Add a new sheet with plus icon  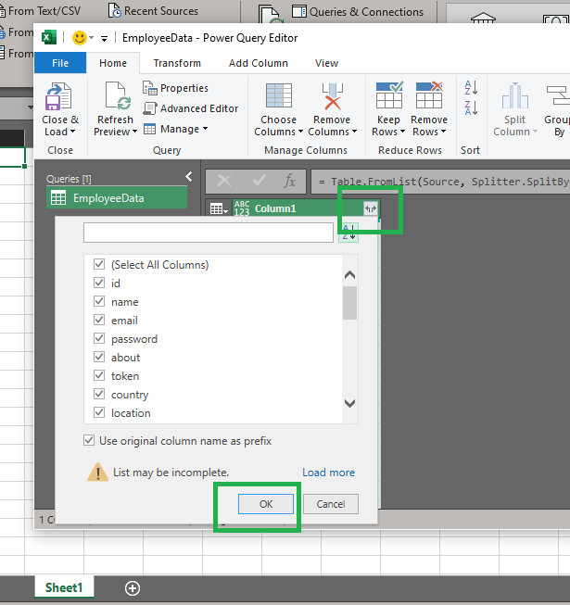click(x=133, y=588)
